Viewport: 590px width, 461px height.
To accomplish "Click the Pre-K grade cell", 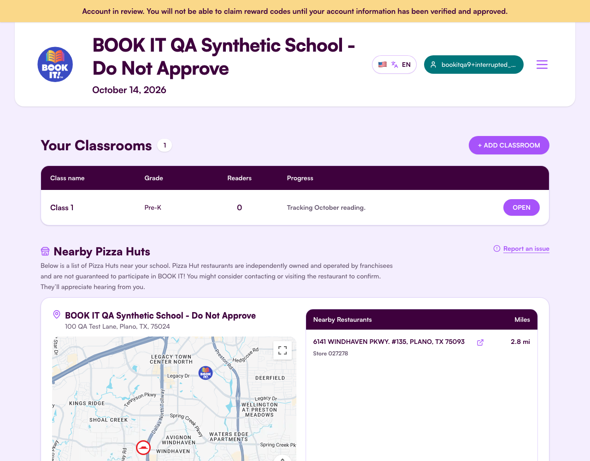I will (153, 207).
